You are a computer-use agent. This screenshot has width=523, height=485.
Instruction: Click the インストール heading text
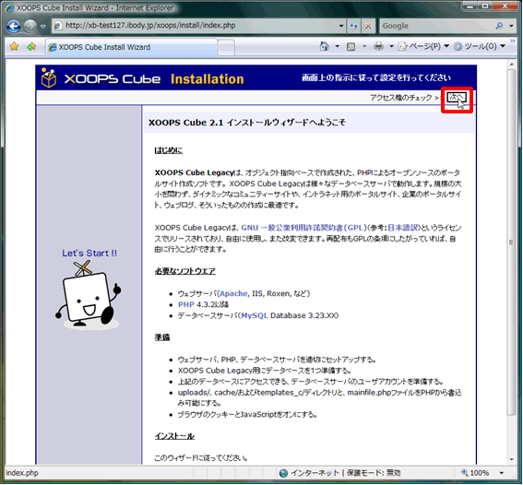tap(174, 436)
